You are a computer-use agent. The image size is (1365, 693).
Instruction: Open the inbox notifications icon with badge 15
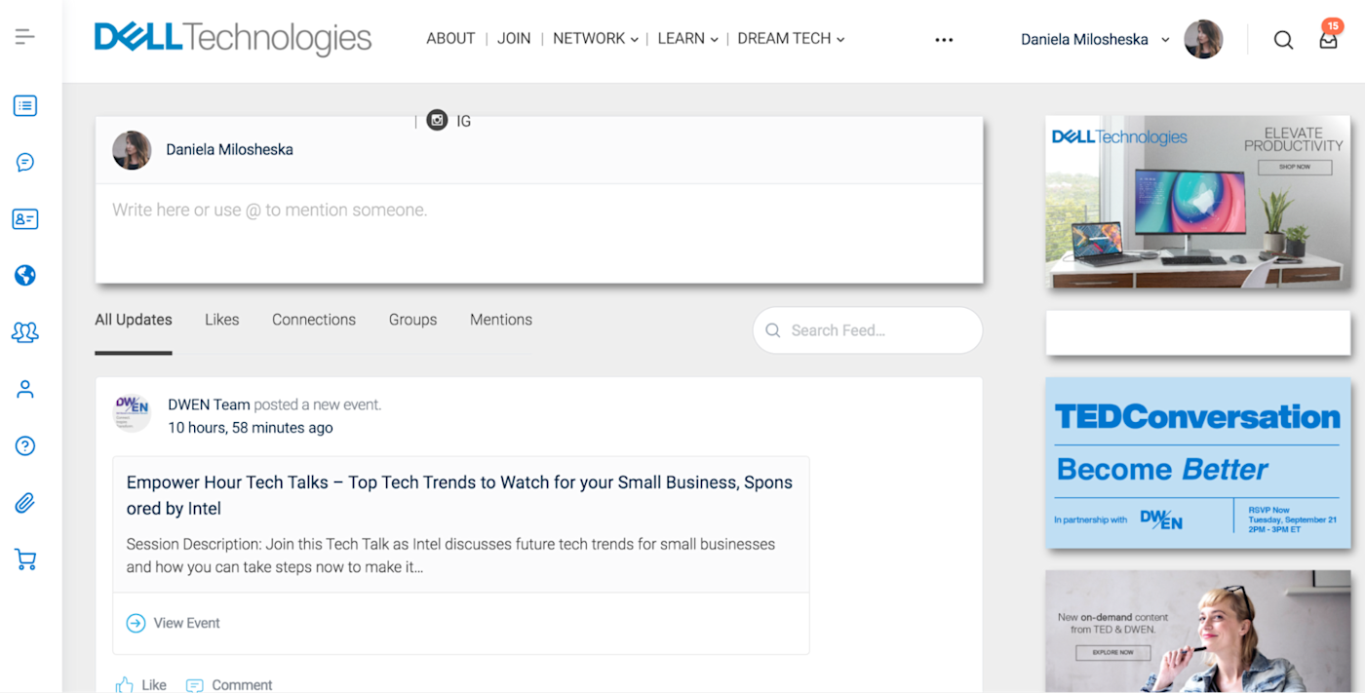[1328, 39]
